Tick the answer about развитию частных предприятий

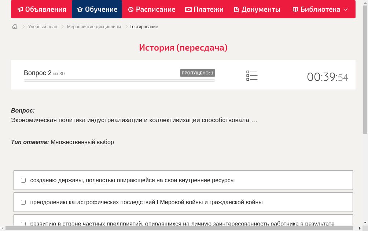23,224
